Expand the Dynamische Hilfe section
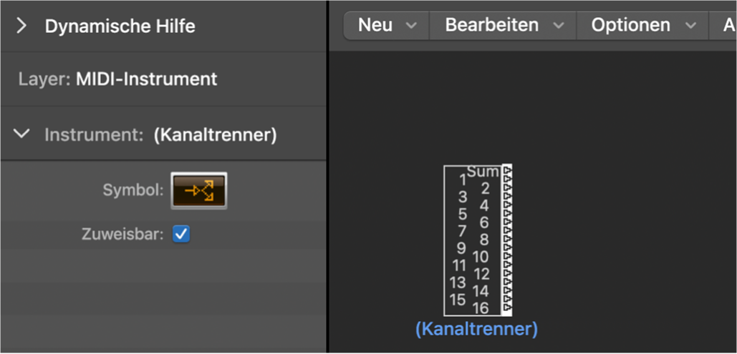Viewport: 737px width, 354px height. click(21, 26)
